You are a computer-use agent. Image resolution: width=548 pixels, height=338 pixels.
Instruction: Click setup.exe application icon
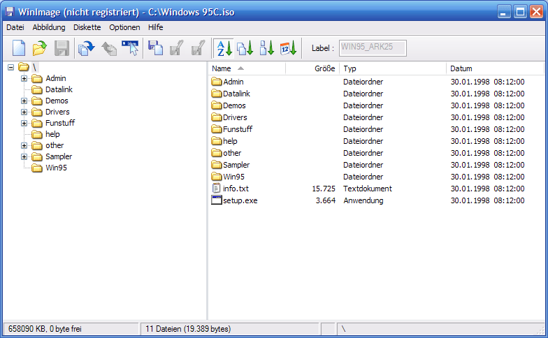pyautogui.click(x=217, y=200)
